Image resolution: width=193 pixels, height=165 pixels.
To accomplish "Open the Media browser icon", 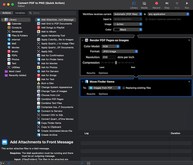I will click(x=144, y=3).
